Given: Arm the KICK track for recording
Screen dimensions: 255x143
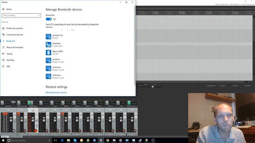Looking at the screenshot, I should pos(58,131).
